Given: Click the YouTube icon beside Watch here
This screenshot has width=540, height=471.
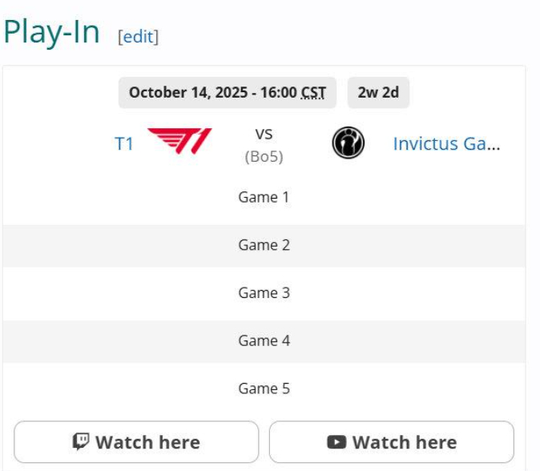Looking at the screenshot, I should (x=336, y=442).
